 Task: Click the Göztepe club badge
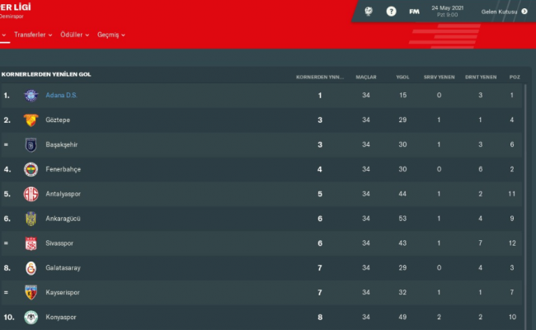[x=31, y=120]
